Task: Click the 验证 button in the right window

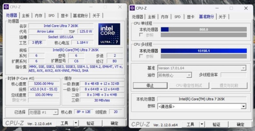Action: coord(216,125)
